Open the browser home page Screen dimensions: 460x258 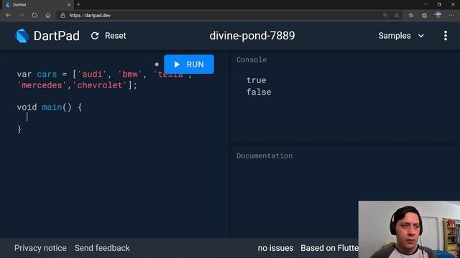[x=48, y=15]
